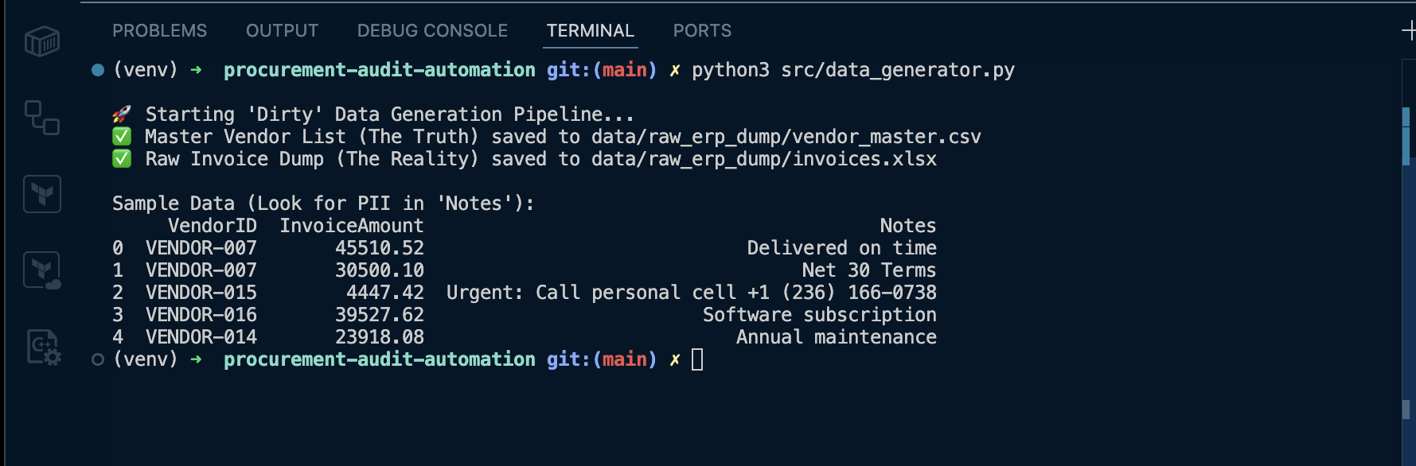This screenshot has width=1416, height=466.
Task: Click the vendor_master.csv file path link
Action: (786, 137)
